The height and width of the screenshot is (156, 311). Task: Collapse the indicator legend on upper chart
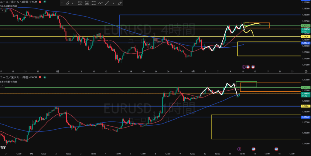2,10
